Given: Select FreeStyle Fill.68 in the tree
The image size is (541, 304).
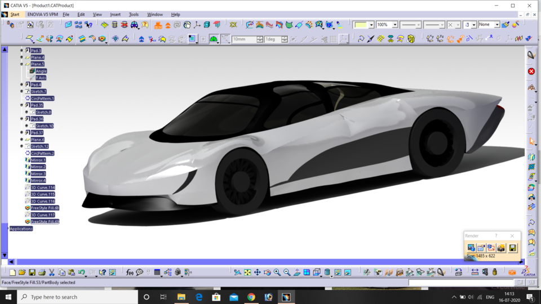Looking at the screenshot, I should pyautogui.click(x=45, y=208).
